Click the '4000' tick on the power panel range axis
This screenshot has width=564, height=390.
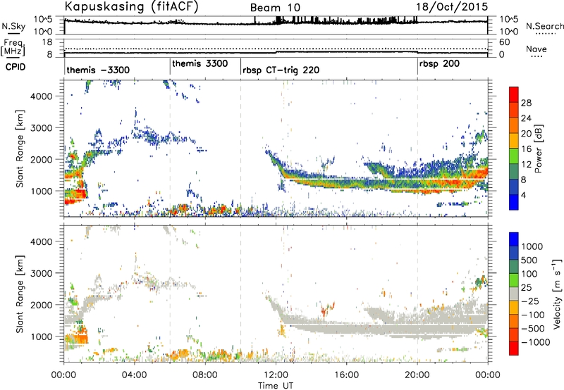pos(42,96)
